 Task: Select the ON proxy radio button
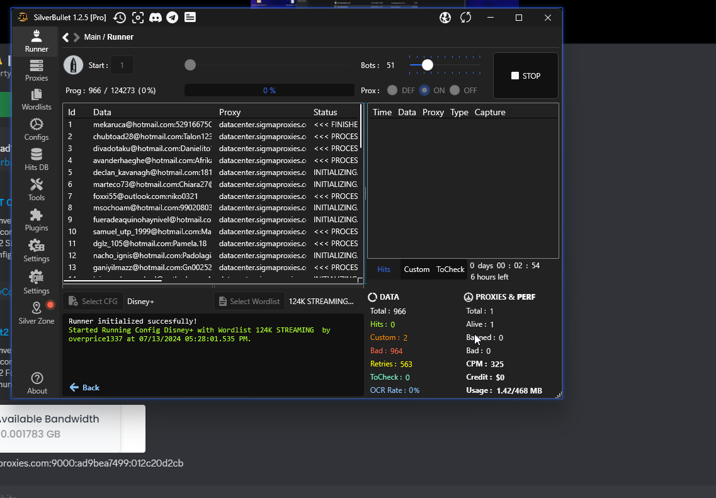(x=425, y=90)
